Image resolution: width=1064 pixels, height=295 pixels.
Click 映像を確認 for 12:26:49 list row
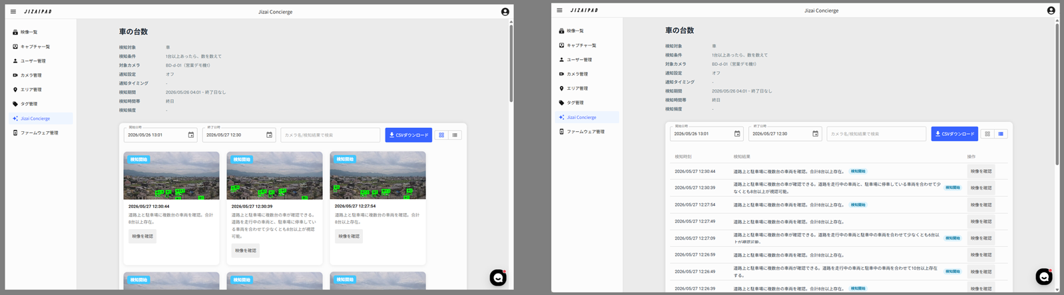tap(981, 272)
